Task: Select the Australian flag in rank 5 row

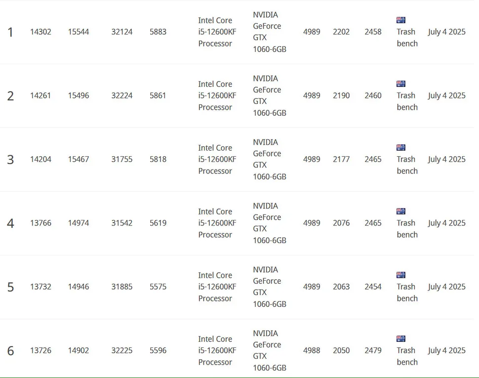Action: pos(401,275)
